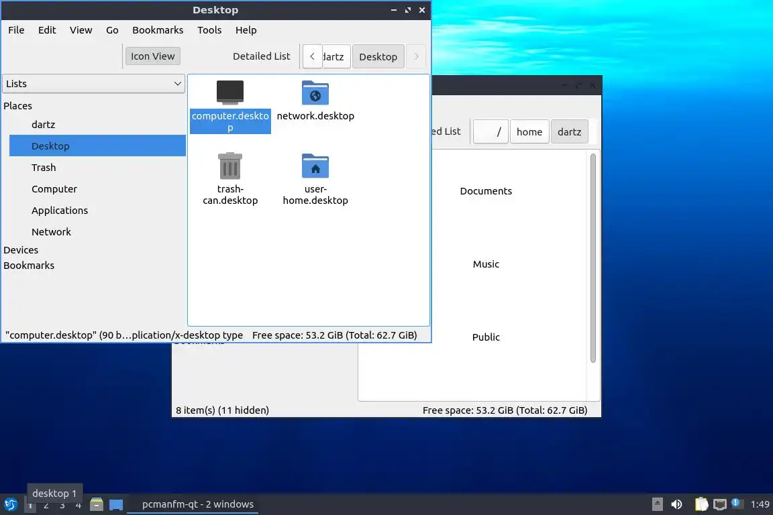Click the removable media eject tray icon

pos(657,504)
